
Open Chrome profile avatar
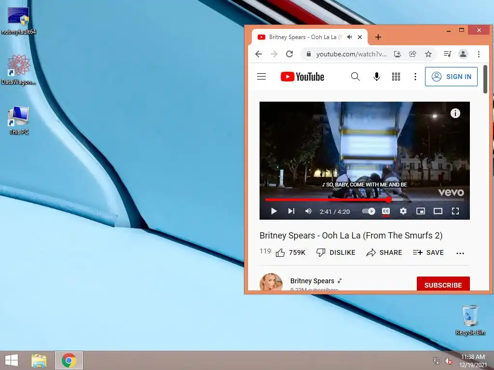(463, 54)
